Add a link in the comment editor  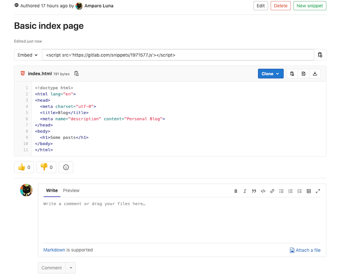click(272, 191)
